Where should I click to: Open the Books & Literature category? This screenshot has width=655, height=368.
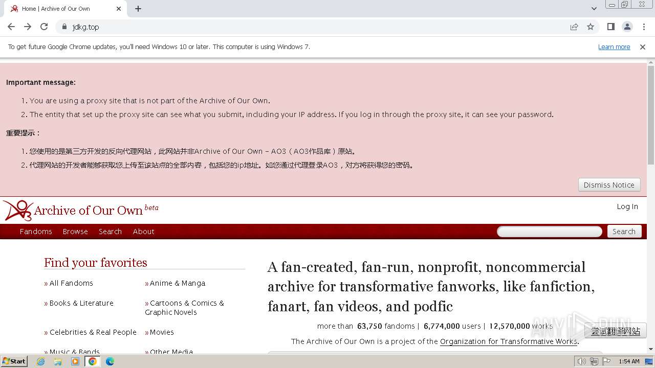coord(81,303)
